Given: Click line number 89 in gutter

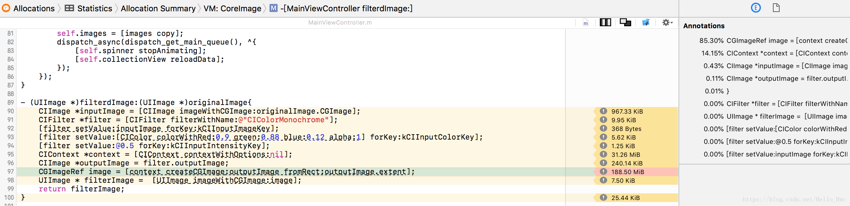Looking at the screenshot, I should pyautogui.click(x=11, y=103).
